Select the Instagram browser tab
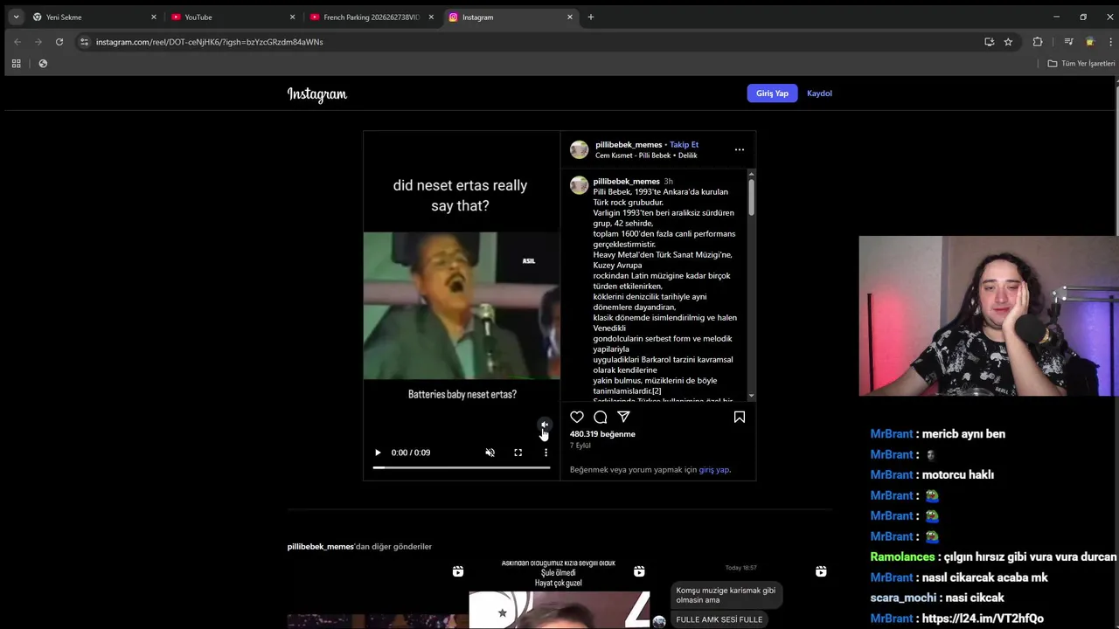The image size is (1119, 629). [511, 17]
